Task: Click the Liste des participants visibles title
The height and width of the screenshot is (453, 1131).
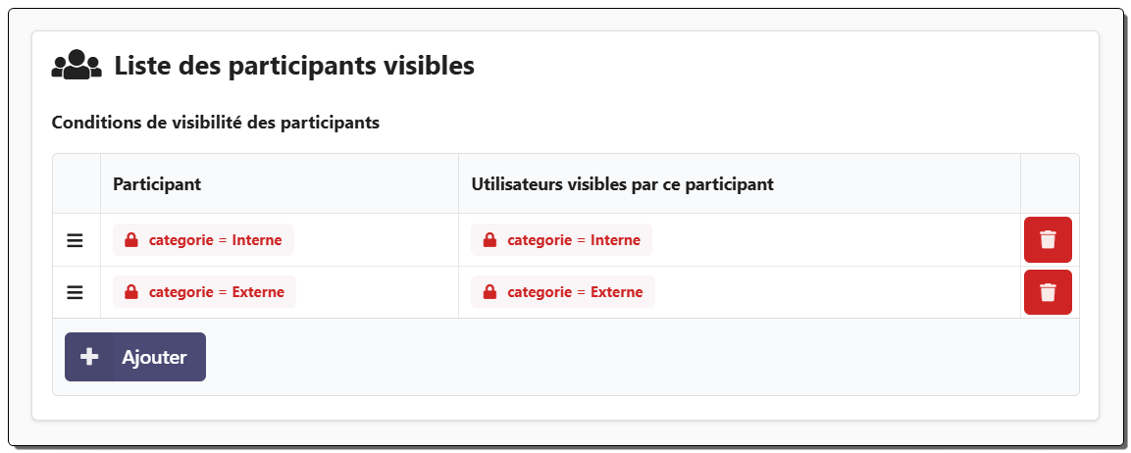Action: point(294,66)
